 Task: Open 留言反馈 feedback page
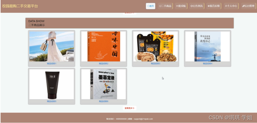214,6
